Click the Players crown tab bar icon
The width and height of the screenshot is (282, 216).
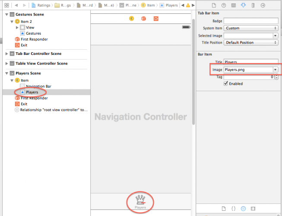tap(140, 200)
